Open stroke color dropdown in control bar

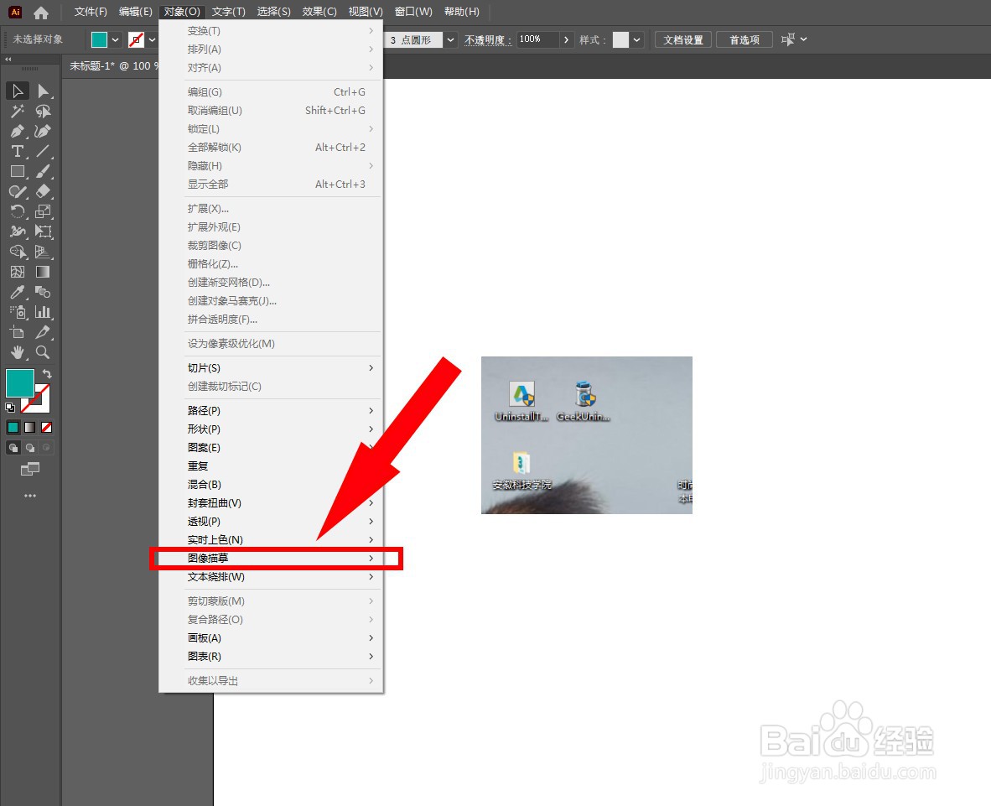coord(152,39)
